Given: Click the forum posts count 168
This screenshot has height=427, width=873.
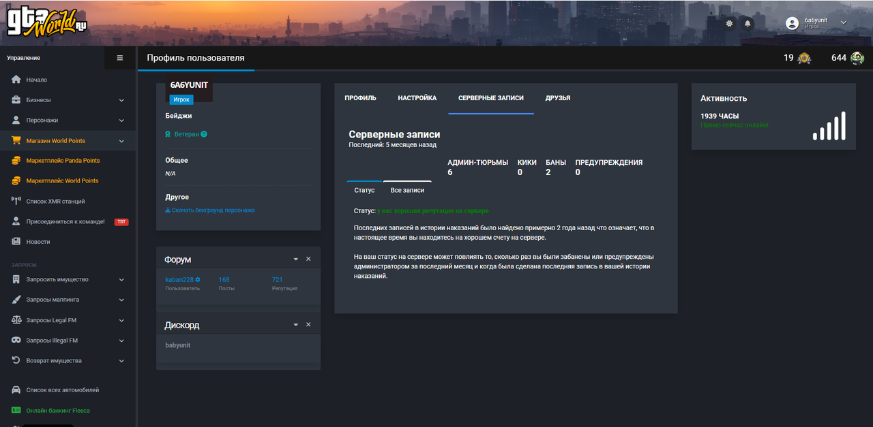Looking at the screenshot, I should tap(224, 280).
